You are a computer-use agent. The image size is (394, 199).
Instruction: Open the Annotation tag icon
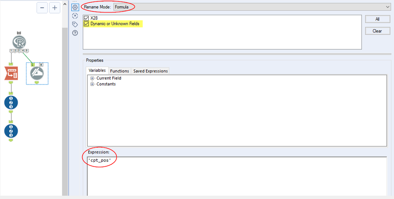click(75, 24)
